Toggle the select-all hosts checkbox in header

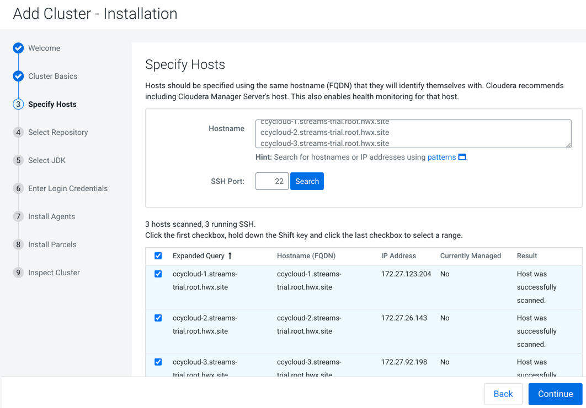158,256
